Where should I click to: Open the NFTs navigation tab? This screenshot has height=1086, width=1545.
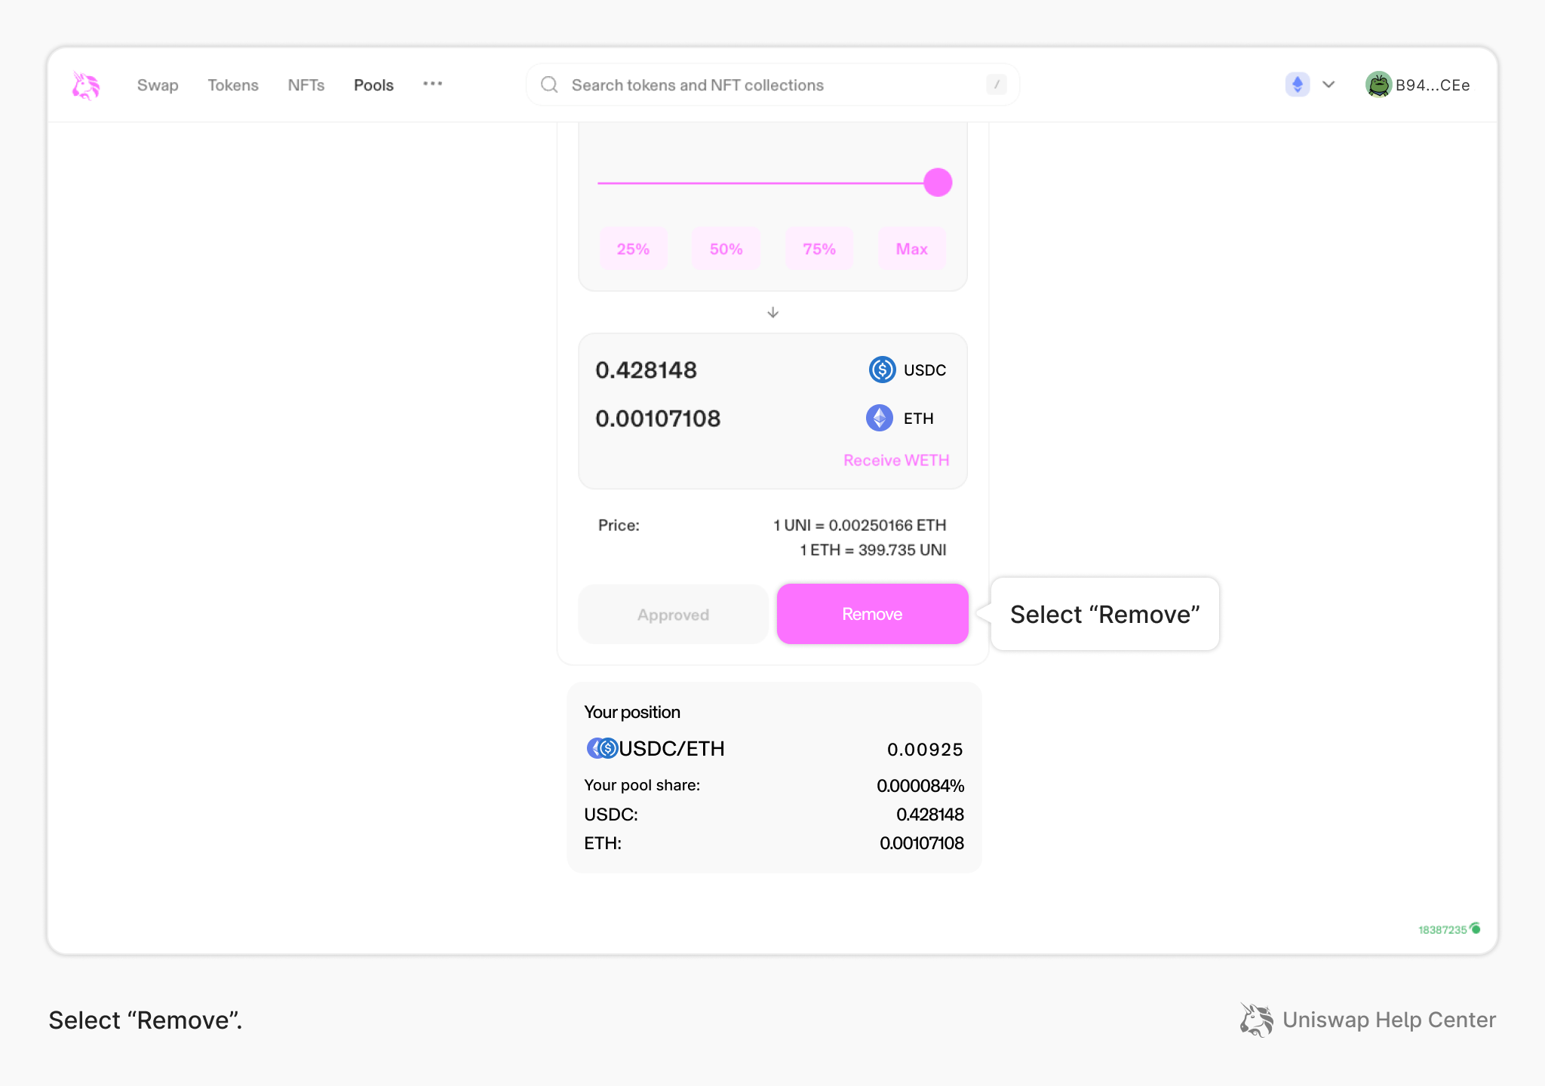pos(305,84)
